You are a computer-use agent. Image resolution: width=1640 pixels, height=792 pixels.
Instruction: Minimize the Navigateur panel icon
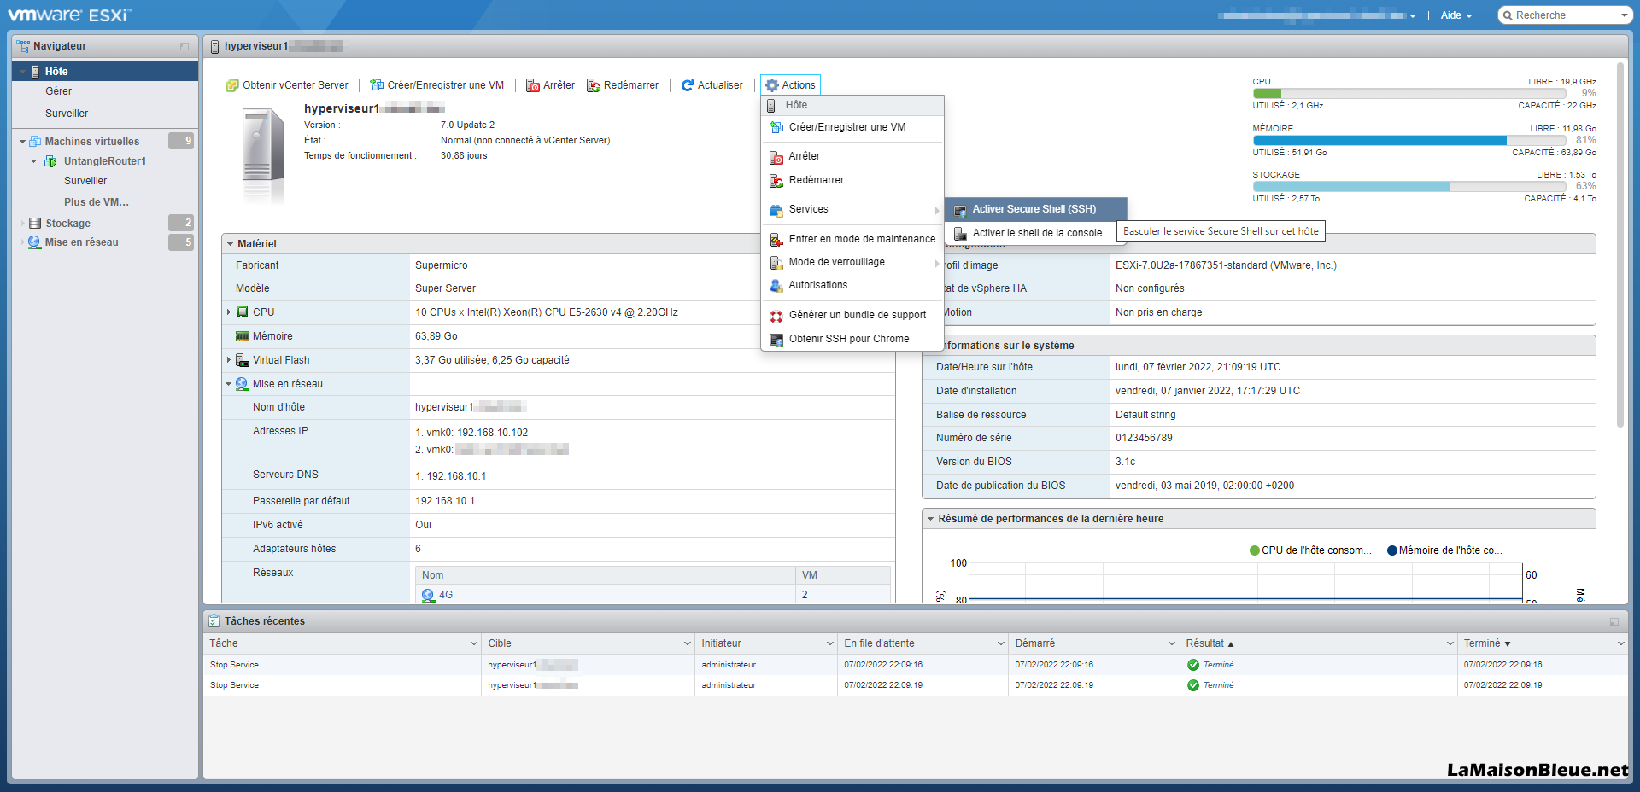(184, 46)
